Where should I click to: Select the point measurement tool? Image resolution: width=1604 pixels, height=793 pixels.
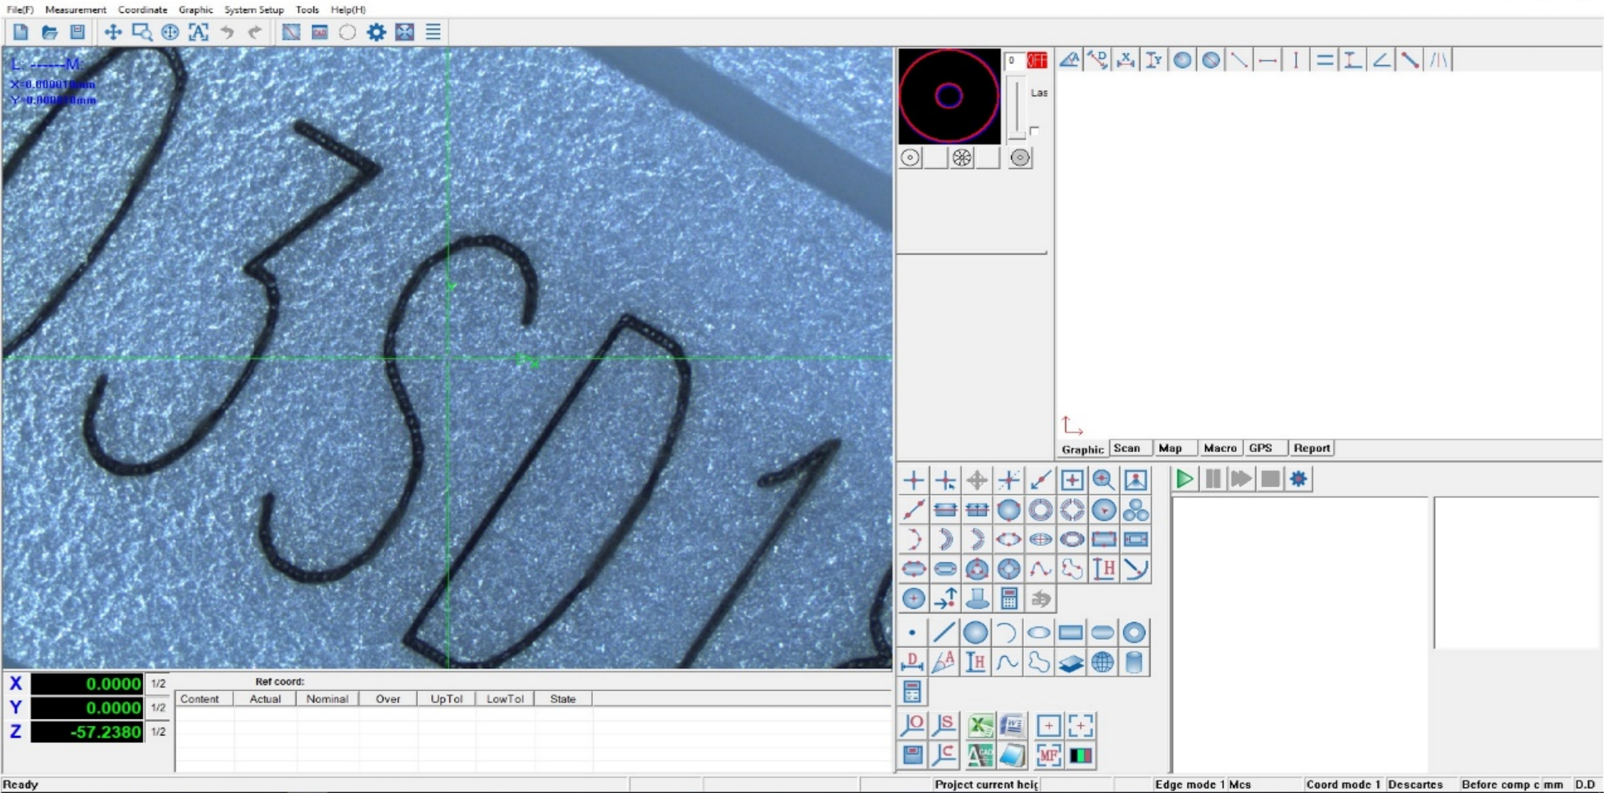[x=912, y=632]
